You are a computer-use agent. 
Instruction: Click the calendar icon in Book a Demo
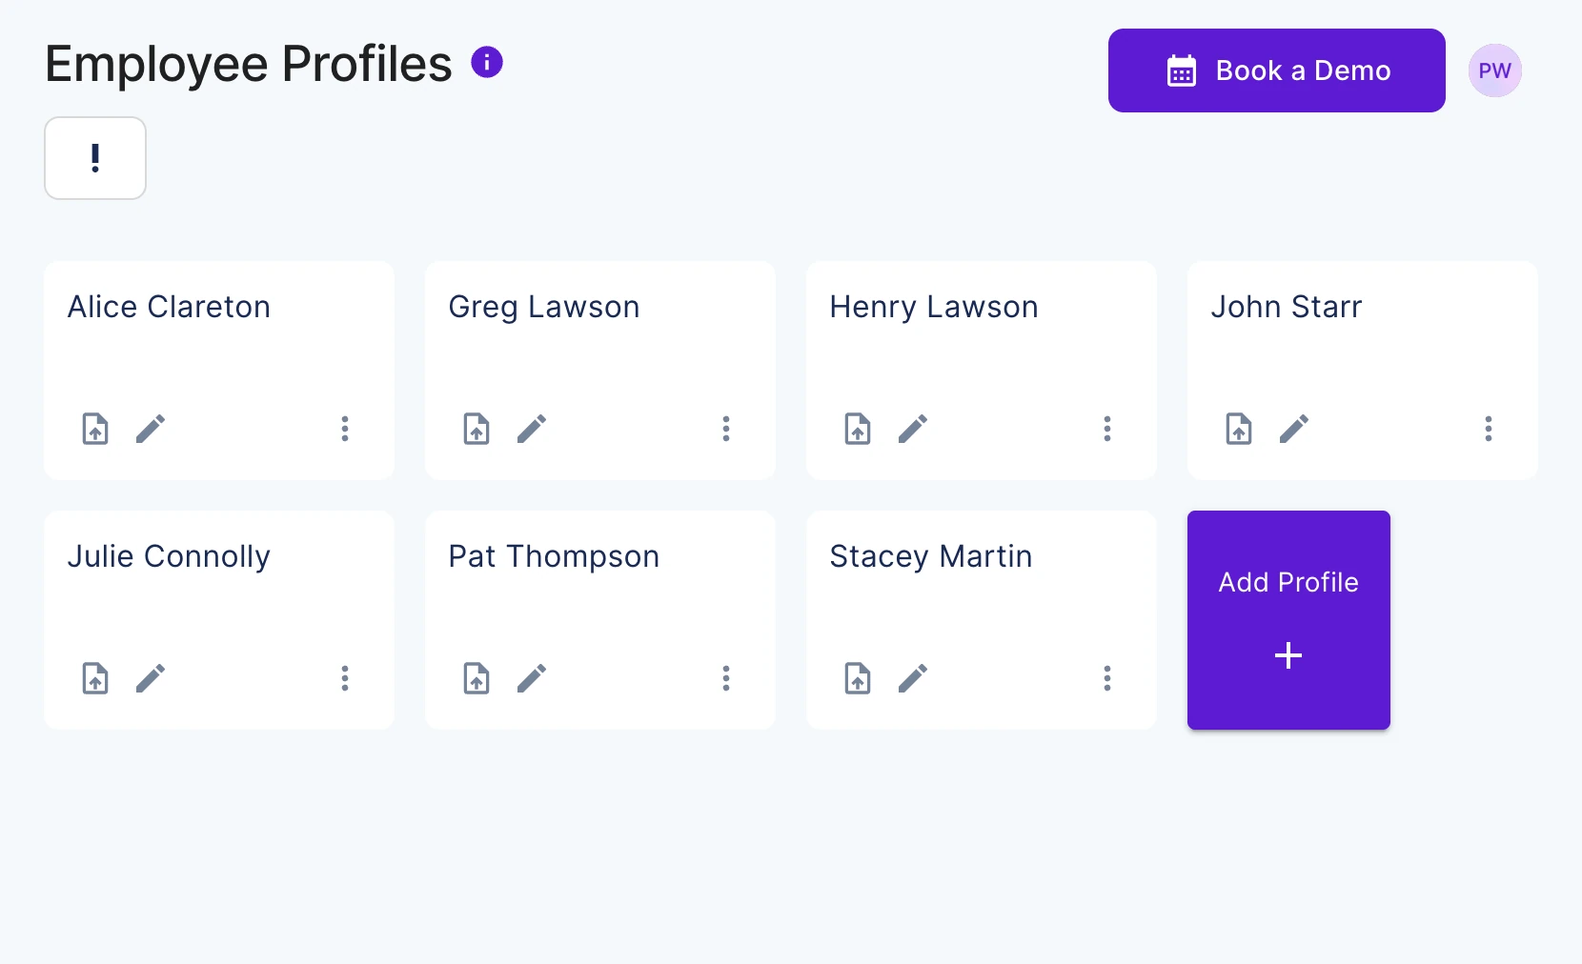click(1182, 70)
